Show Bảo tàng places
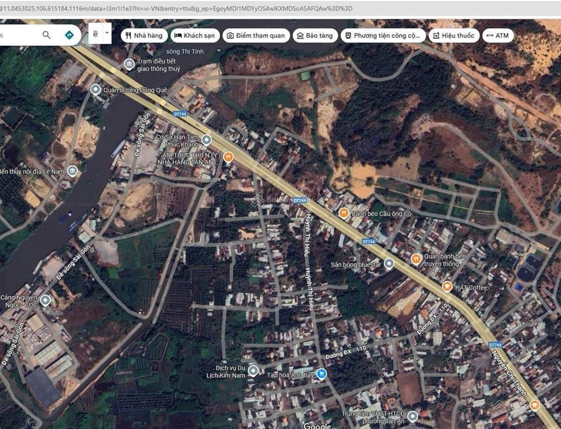561x429 pixels. point(315,36)
